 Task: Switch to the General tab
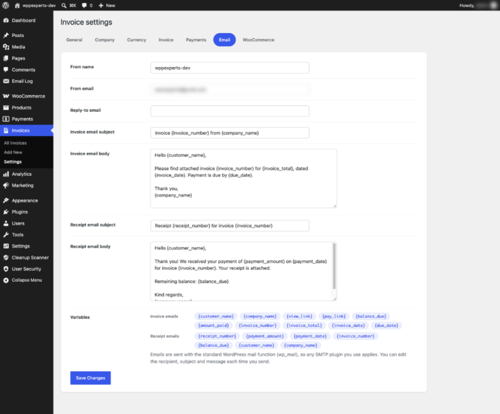point(74,40)
